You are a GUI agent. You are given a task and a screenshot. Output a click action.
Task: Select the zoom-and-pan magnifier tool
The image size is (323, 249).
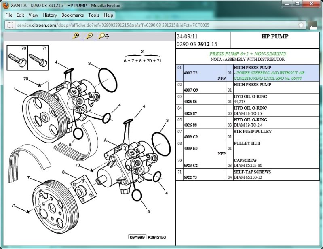click(104, 36)
